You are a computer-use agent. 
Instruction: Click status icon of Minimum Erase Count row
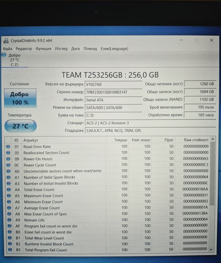[9, 202]
